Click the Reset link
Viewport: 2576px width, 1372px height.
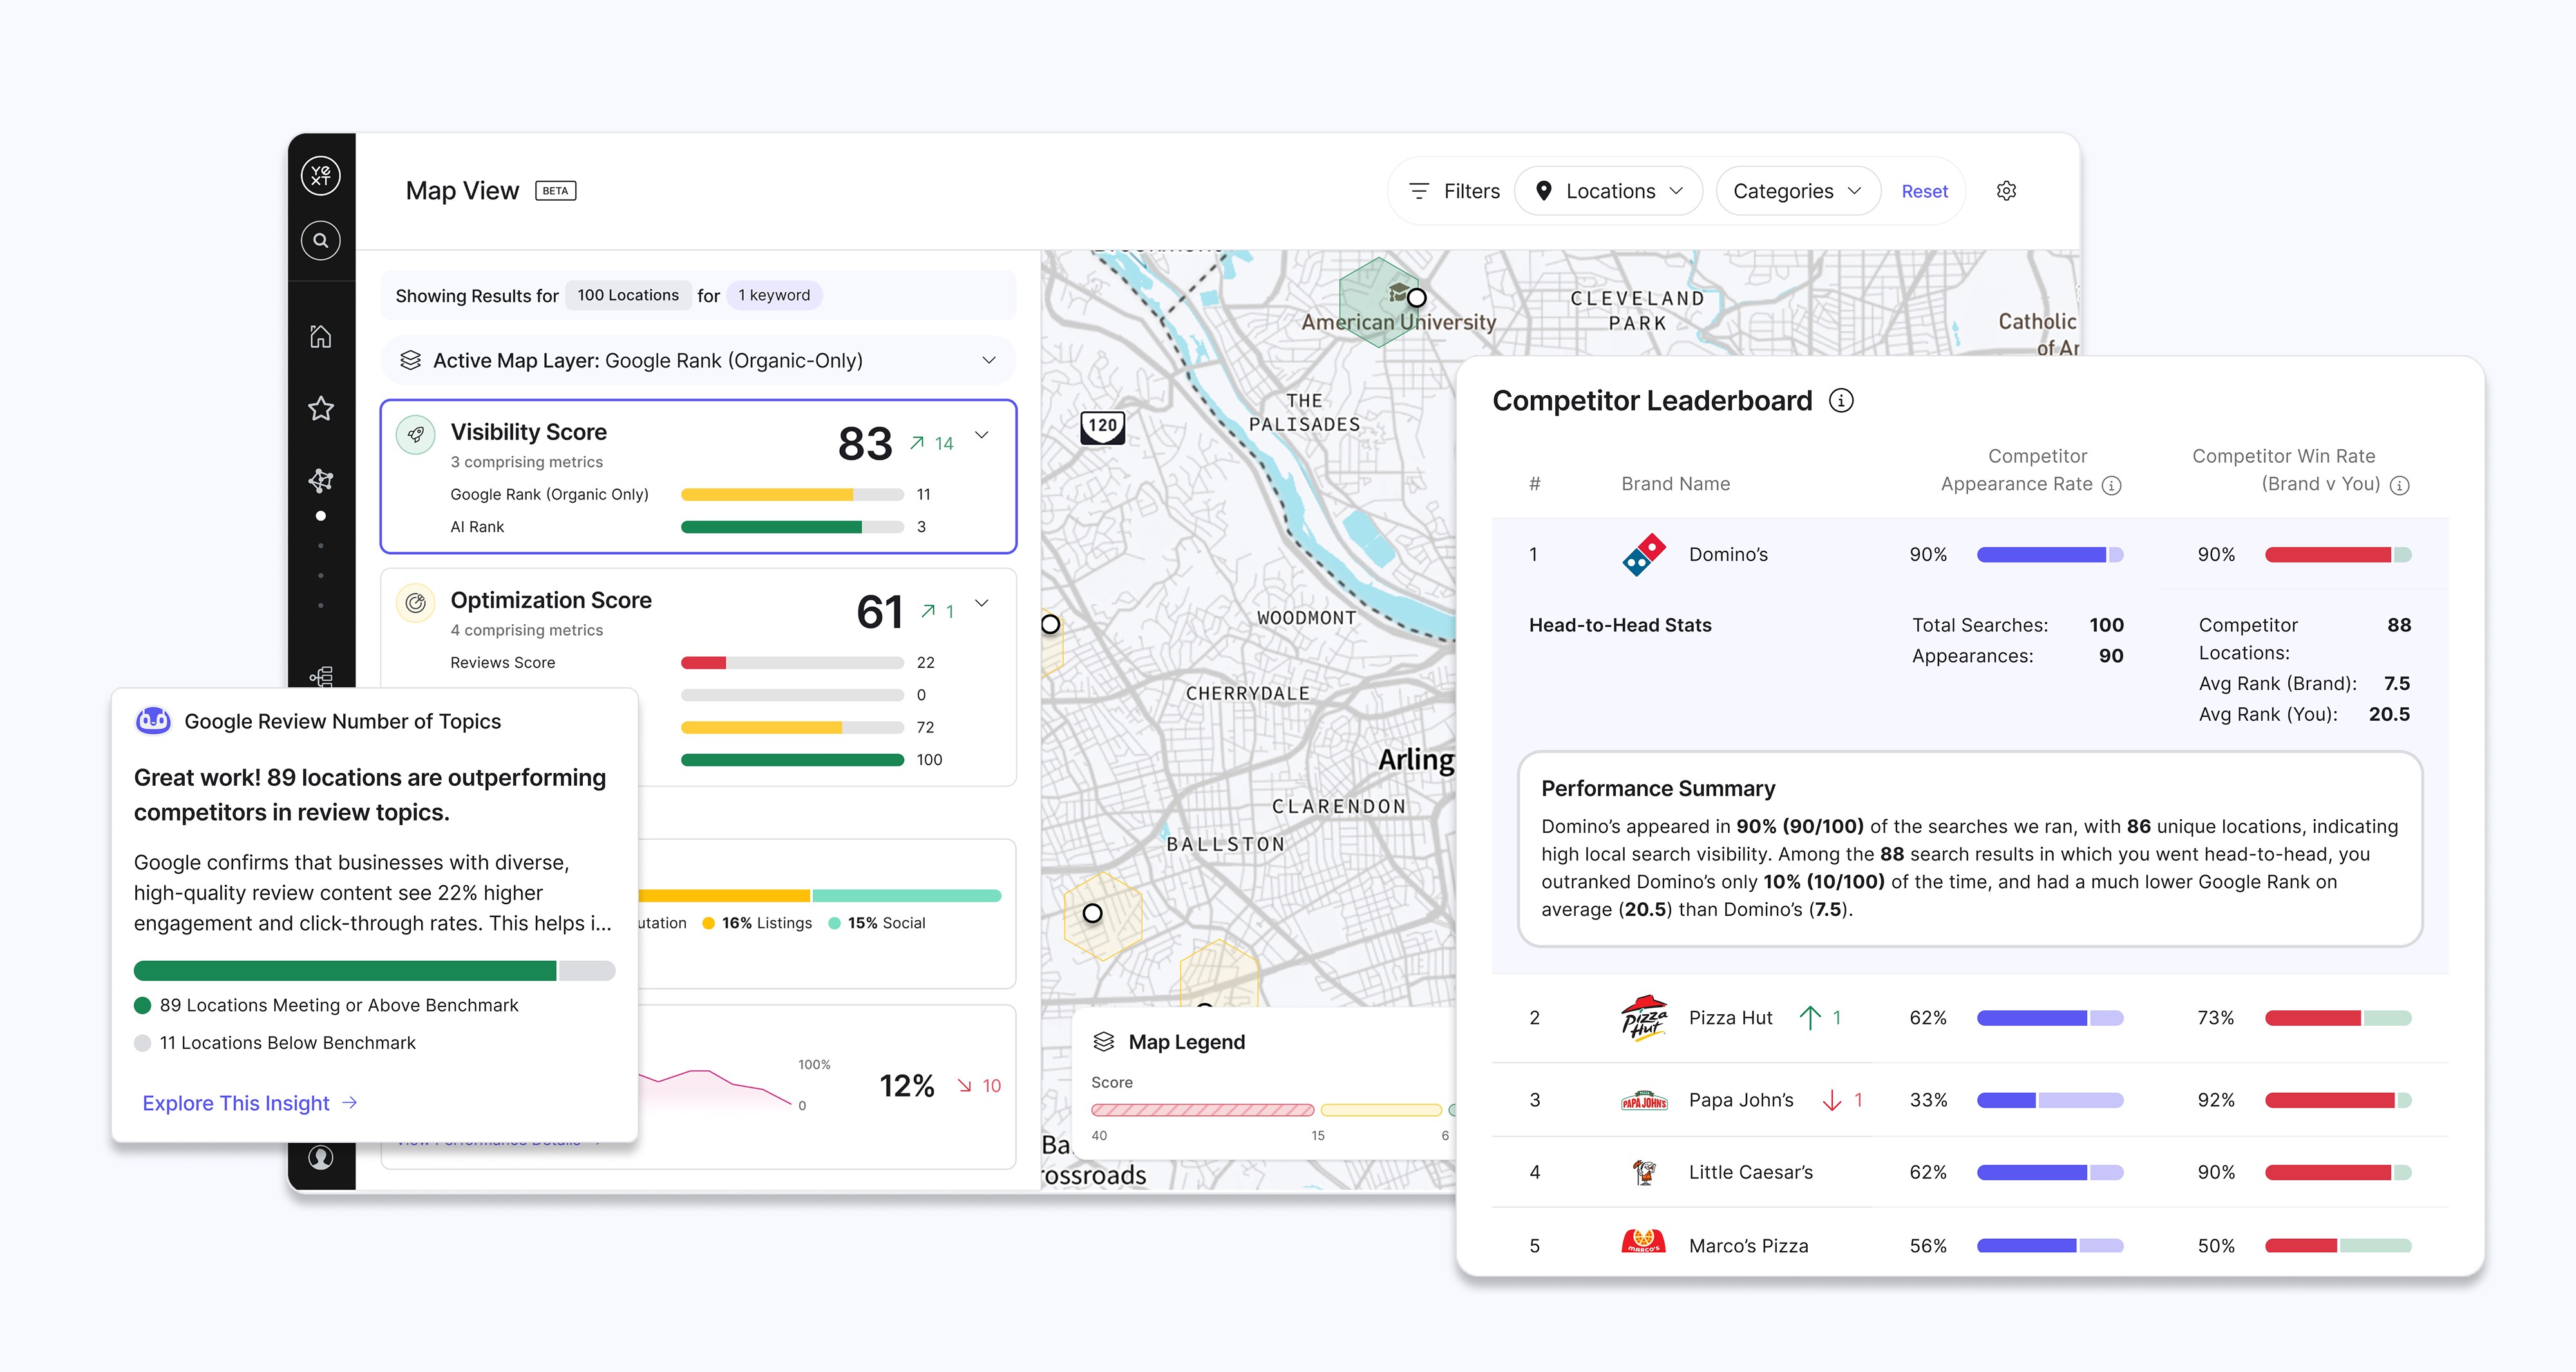click(1924, 191)
